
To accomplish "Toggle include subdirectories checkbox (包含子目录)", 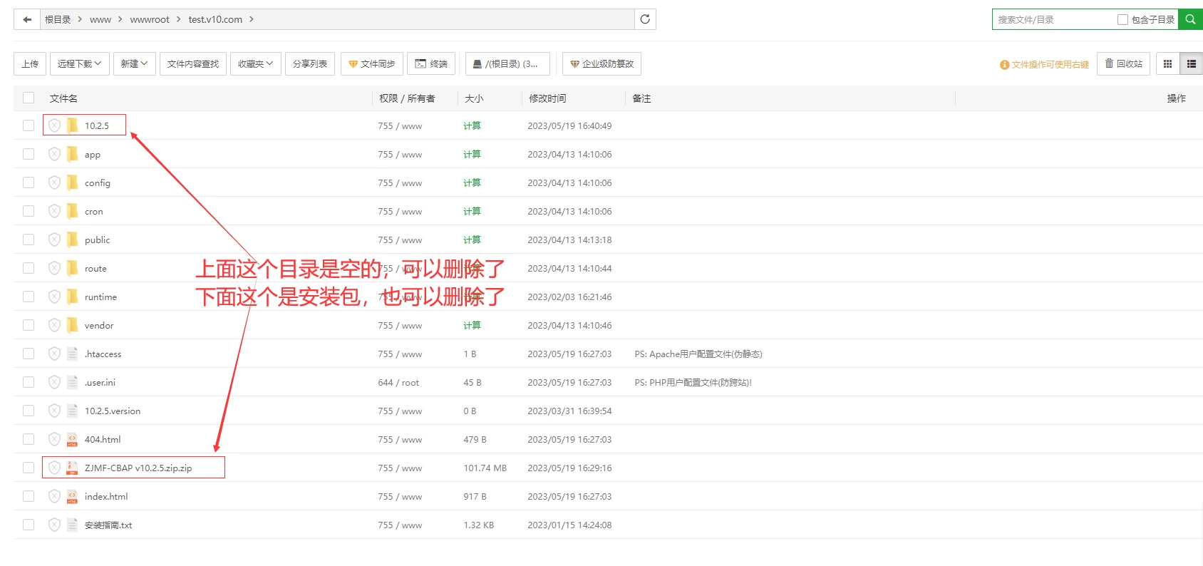I will (1122, 20).
